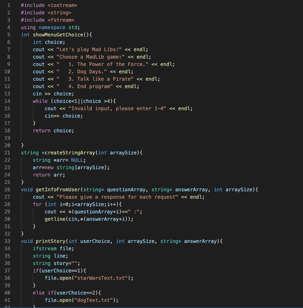Click the NULL constant on line 22
The image size is (303, 308).
(x=77, y=160)
